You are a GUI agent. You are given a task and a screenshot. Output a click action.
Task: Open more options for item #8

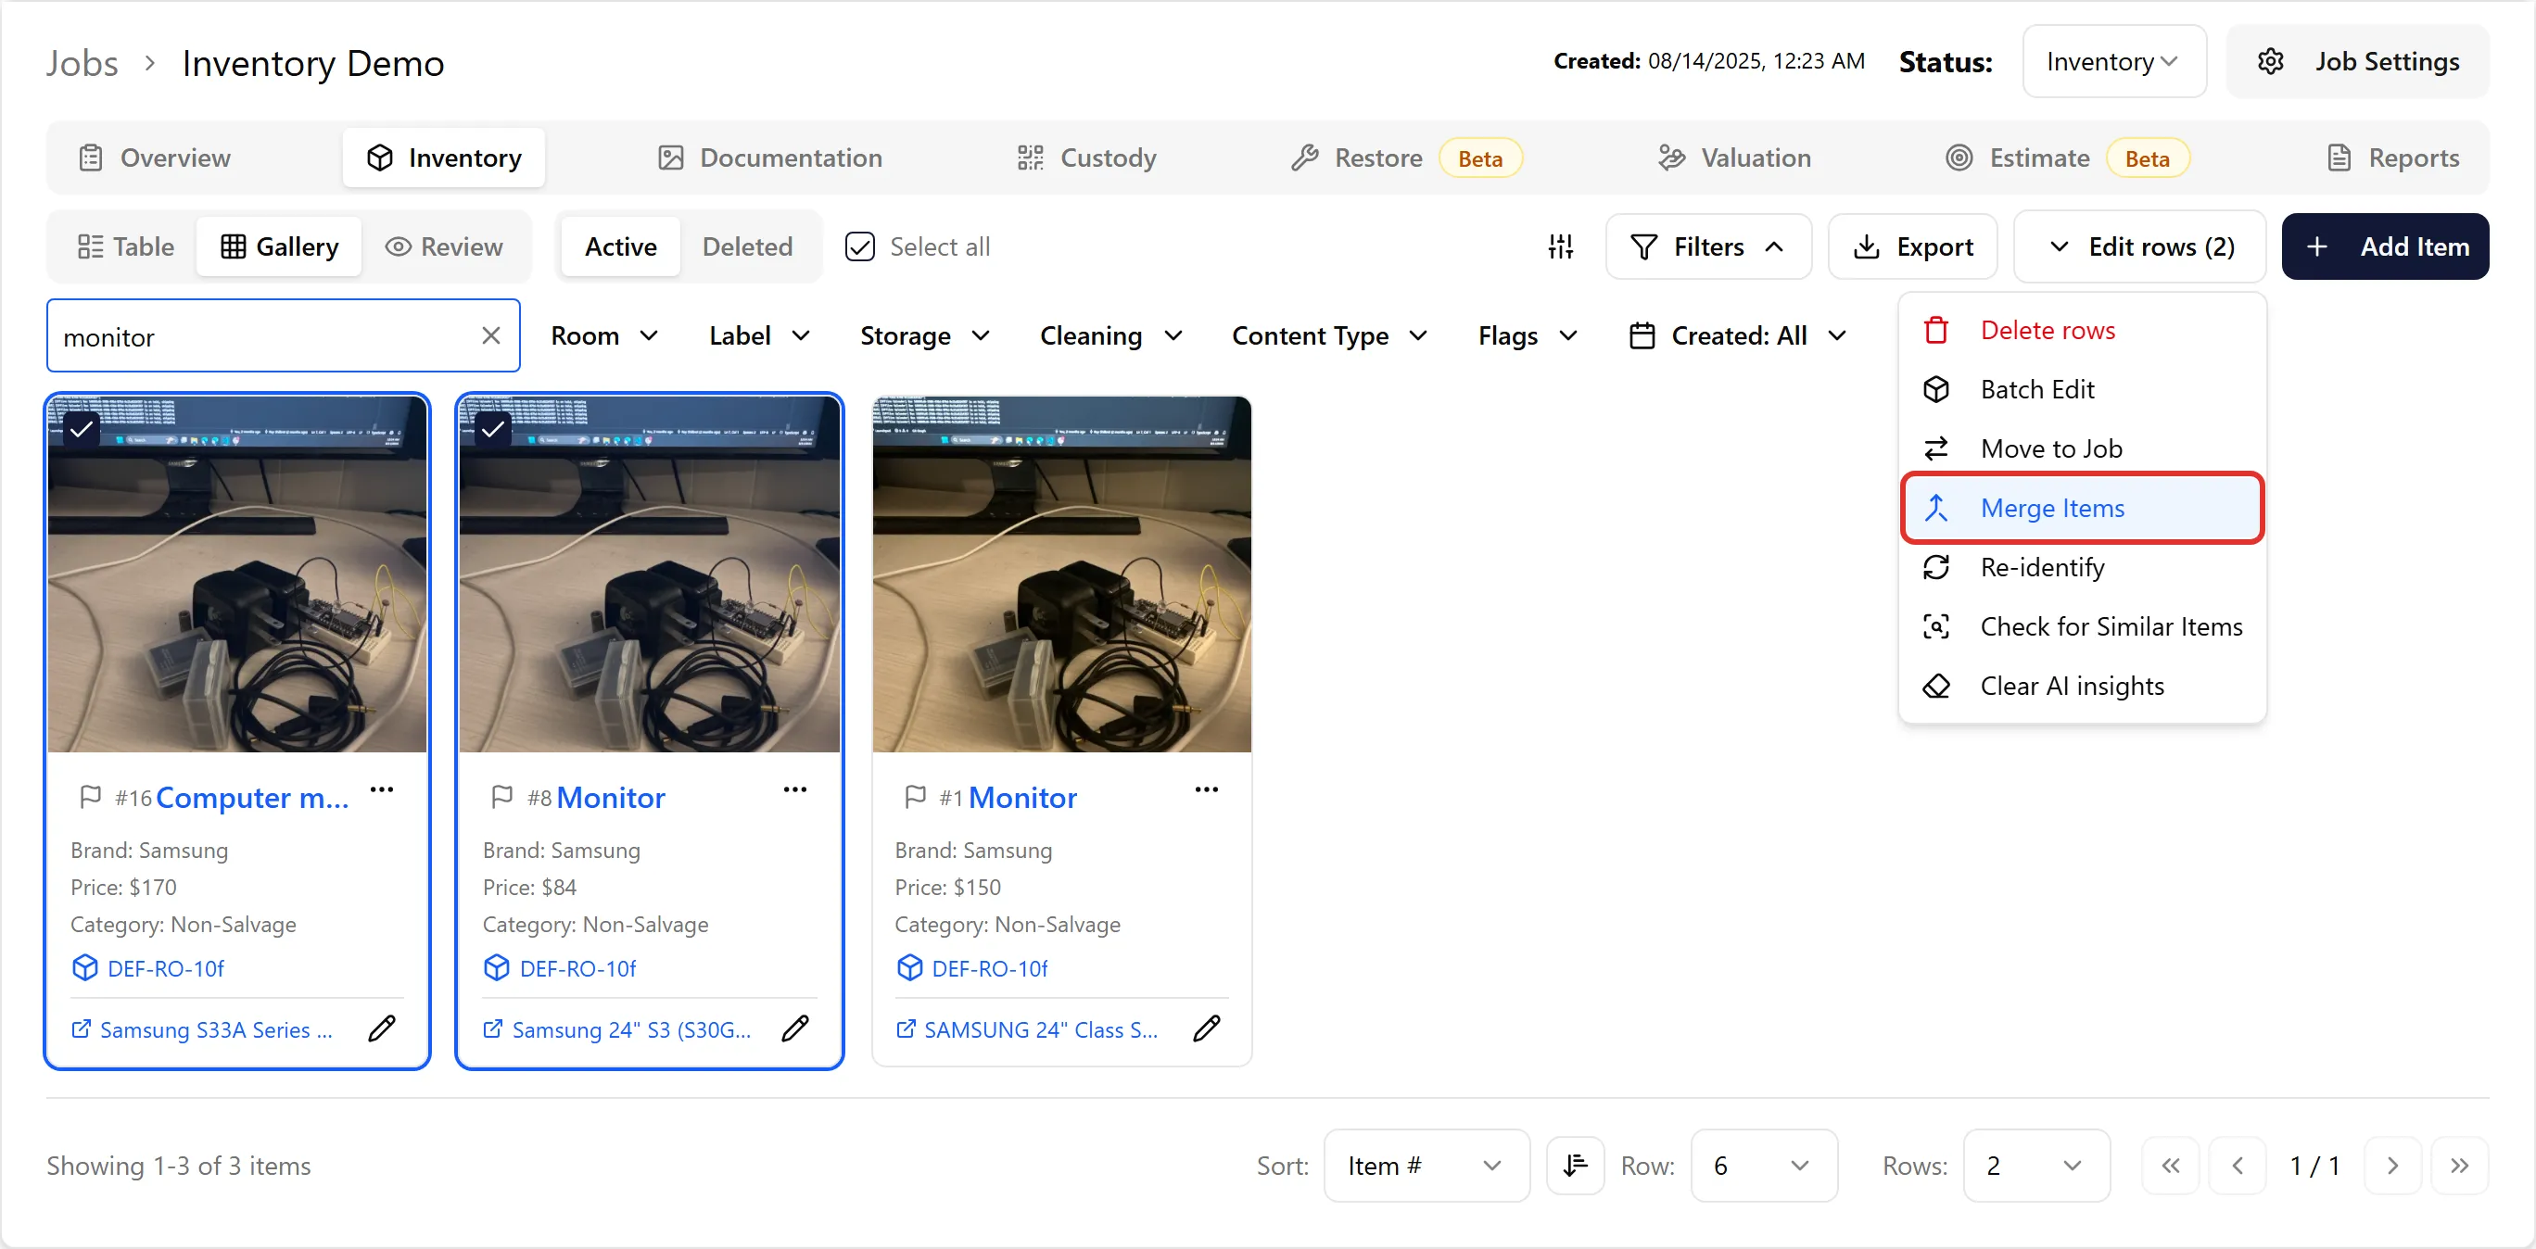pos(794,789)
